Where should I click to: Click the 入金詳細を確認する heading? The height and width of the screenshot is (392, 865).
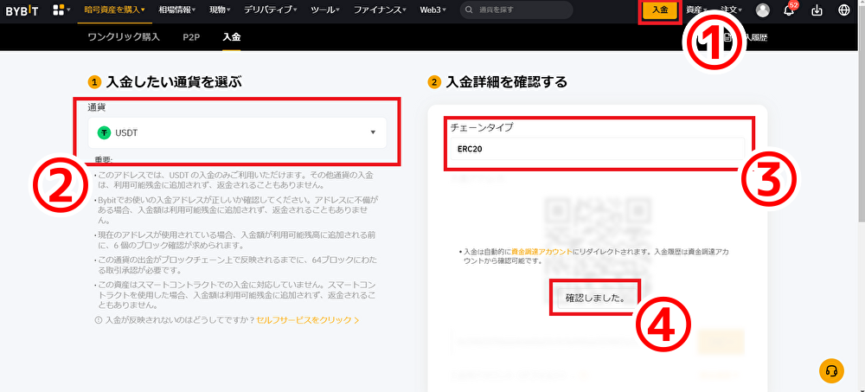coord(506,83)
